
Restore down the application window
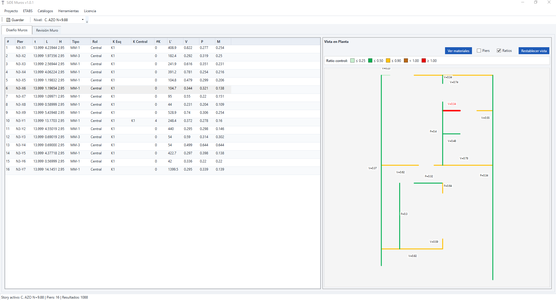536,2
